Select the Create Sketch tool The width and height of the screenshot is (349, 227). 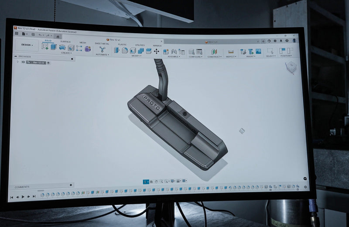point(45,46)
